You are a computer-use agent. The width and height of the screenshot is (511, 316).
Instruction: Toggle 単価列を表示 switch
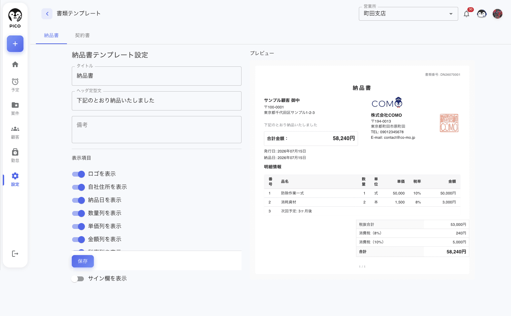tap(78, 227)
